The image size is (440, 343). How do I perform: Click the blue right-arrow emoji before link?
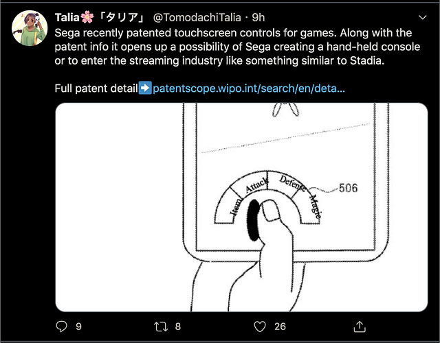(x=145, y=88)
